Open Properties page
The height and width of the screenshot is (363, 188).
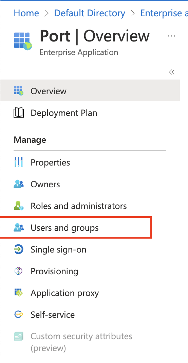(x=50, y=162)
